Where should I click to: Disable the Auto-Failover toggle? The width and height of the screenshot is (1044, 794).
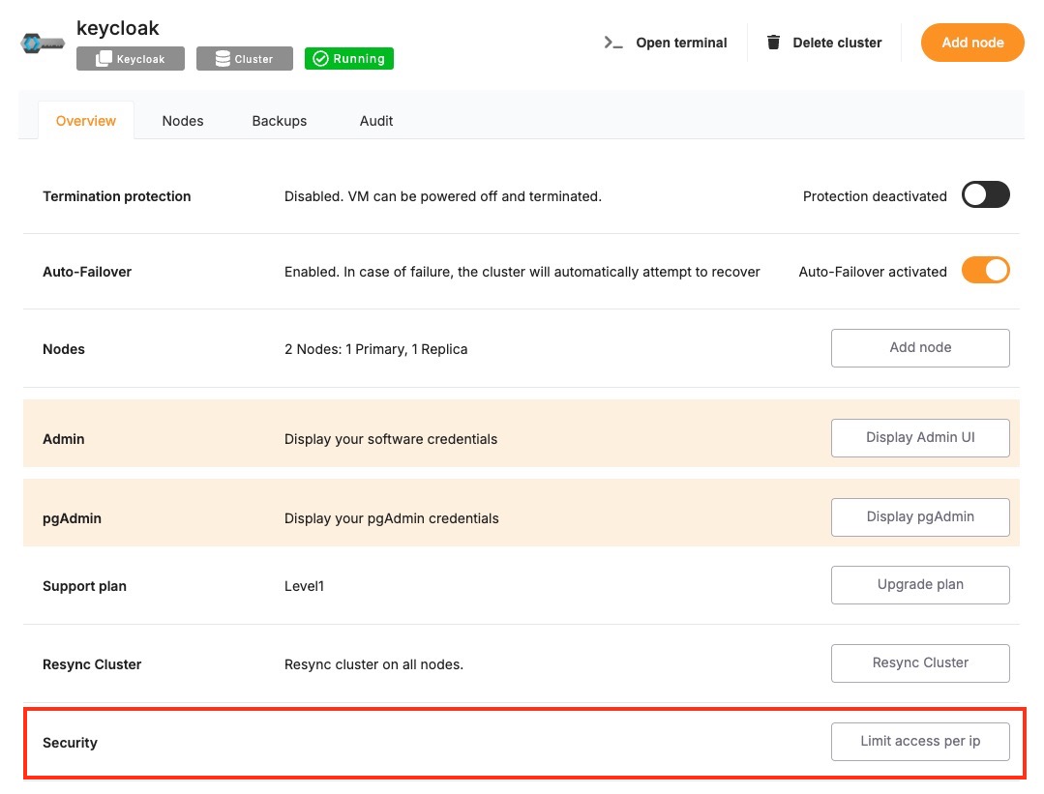coord(985,271)
